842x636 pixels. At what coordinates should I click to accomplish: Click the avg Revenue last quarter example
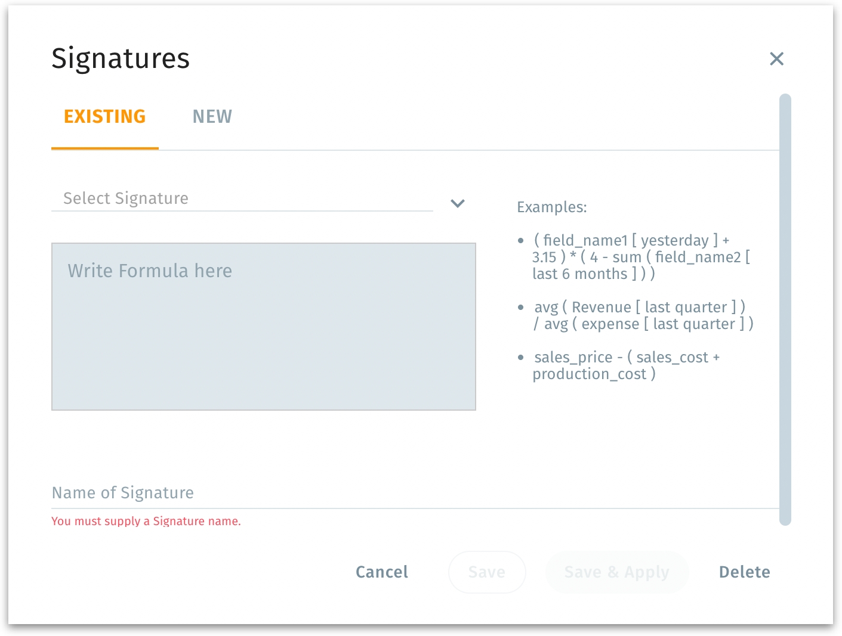coord(643,316)
